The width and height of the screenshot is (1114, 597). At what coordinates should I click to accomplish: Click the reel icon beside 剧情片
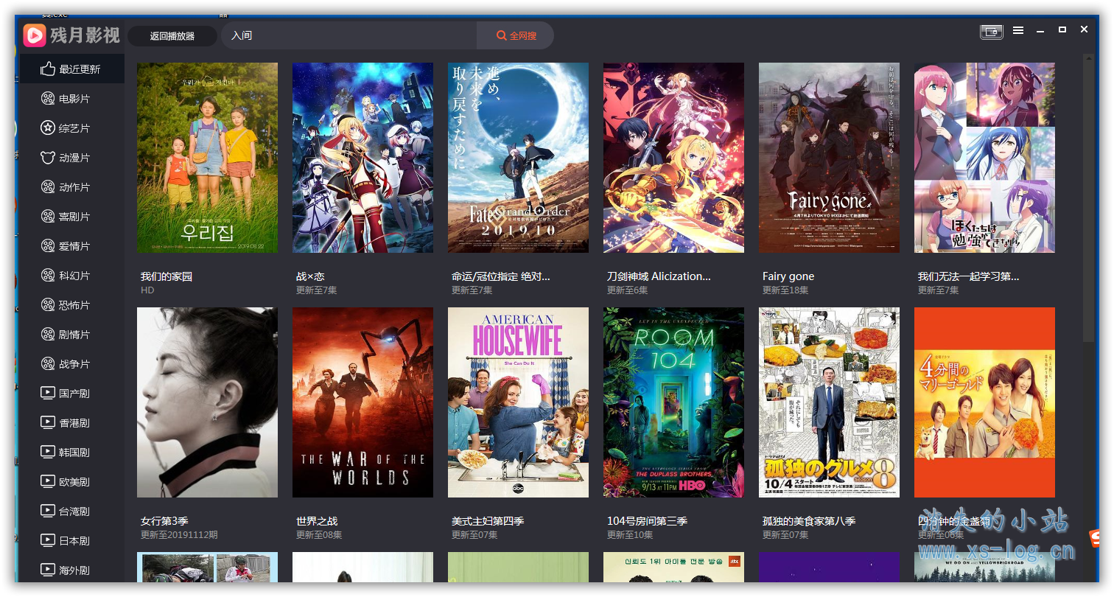pos(48,334)
